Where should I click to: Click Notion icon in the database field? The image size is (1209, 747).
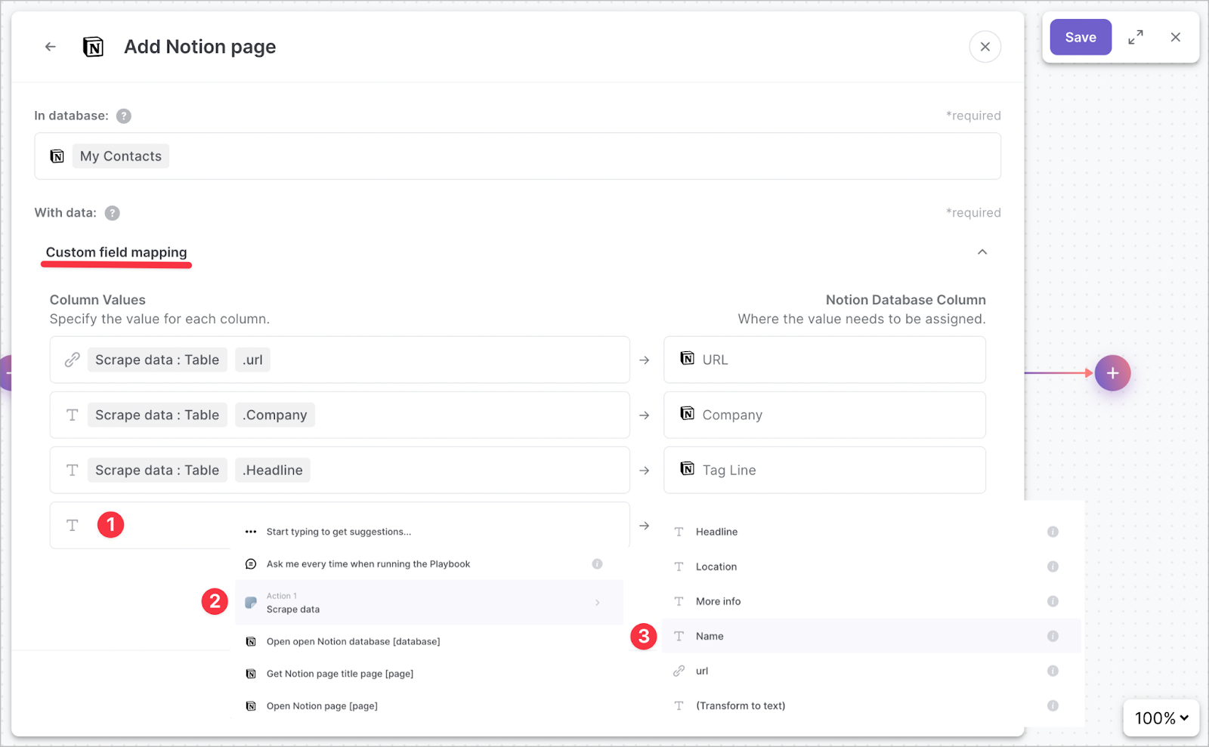click(x=57, y=156)
